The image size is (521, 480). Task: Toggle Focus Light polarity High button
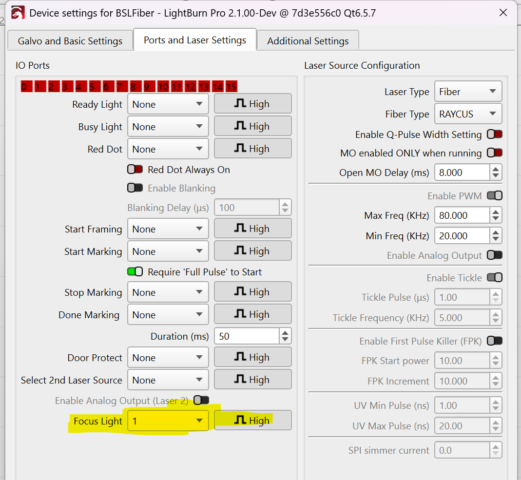click(252, 421)
